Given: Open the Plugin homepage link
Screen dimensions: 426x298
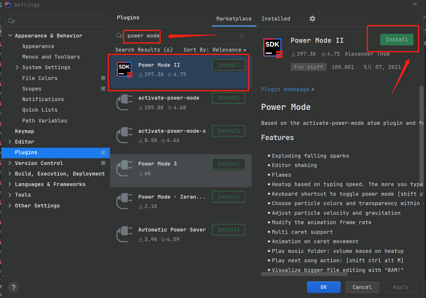Looking at the screenshot, I should (287, 89).
